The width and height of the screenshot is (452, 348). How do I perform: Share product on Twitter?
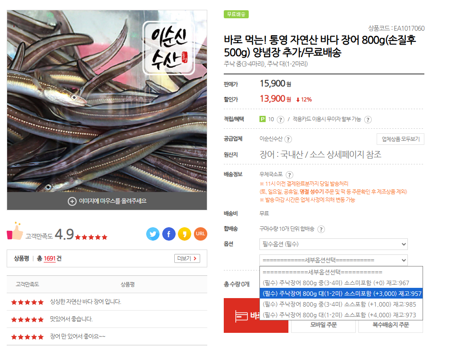(x=153, y=233)
